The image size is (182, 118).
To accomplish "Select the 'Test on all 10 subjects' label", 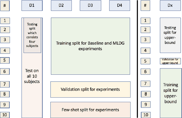I will pos(32,76).
